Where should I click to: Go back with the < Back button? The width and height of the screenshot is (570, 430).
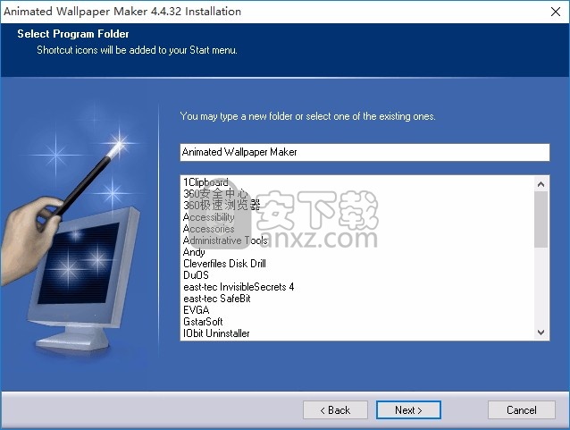click(x=335, y=410)
